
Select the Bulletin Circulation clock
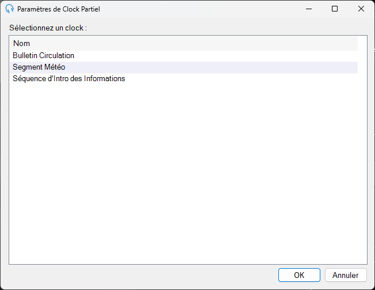pos(183,55)
